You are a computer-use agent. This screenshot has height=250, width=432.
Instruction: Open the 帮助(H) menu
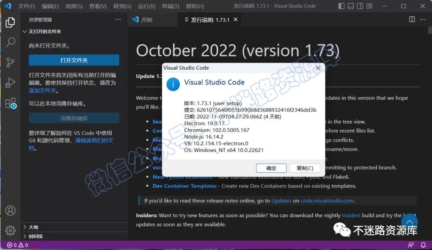pos(195,6)
